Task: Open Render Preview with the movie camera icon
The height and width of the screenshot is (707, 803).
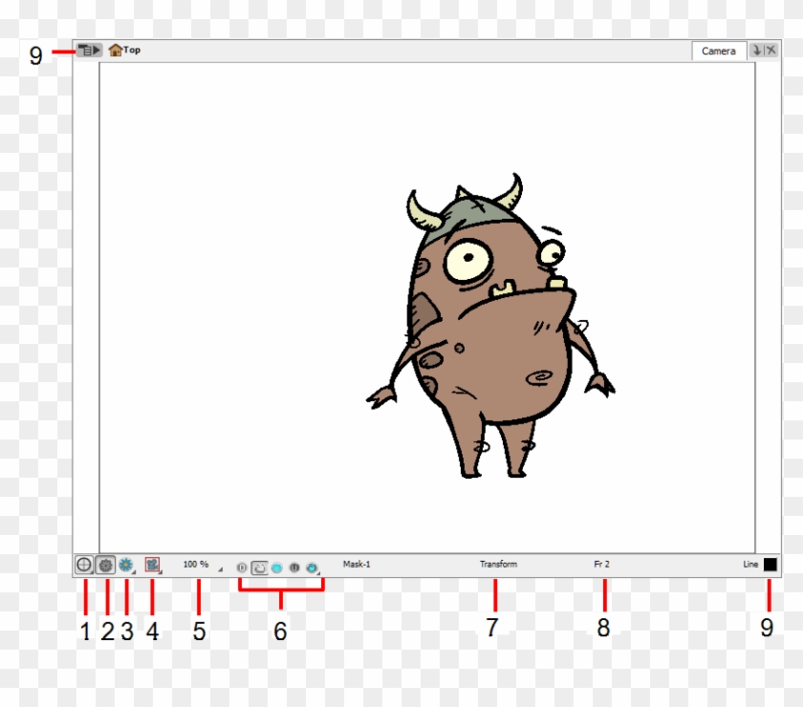Action: [151, 564]
